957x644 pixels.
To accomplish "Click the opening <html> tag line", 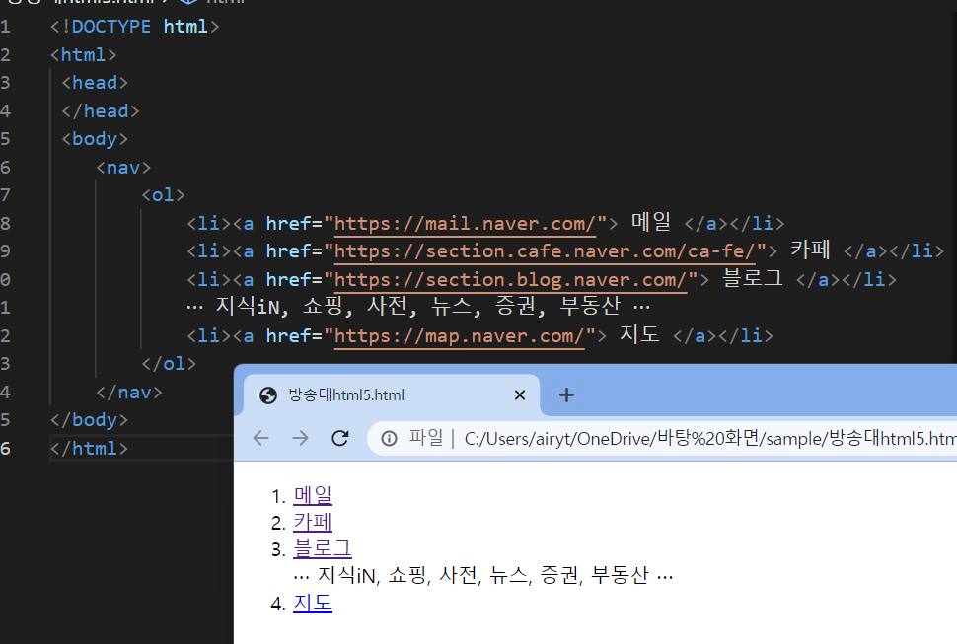I will pos(83,55).
